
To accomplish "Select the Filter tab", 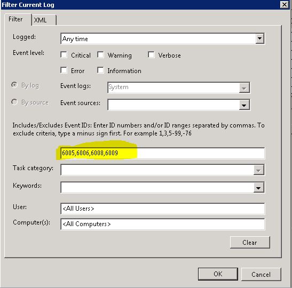I will (18, 19).
